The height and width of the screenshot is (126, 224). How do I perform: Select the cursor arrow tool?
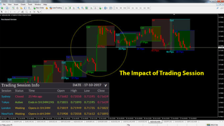2,12
